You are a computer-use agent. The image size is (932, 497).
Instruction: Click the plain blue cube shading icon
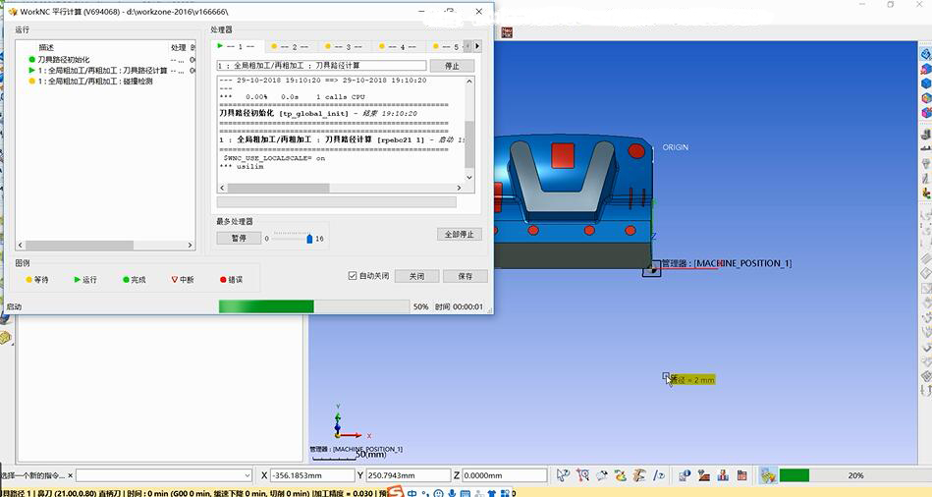926,83
